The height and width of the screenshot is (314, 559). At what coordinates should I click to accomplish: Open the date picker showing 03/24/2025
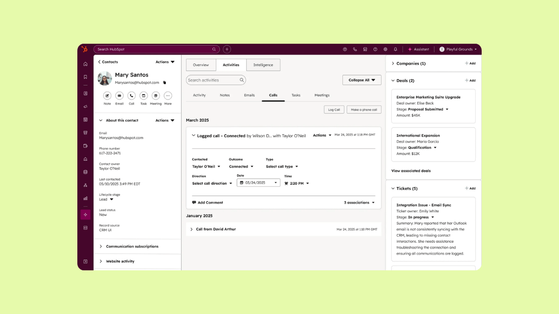pos(259,183)
